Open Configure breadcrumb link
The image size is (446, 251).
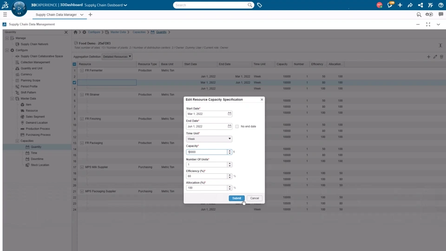[x=94, y=32]
